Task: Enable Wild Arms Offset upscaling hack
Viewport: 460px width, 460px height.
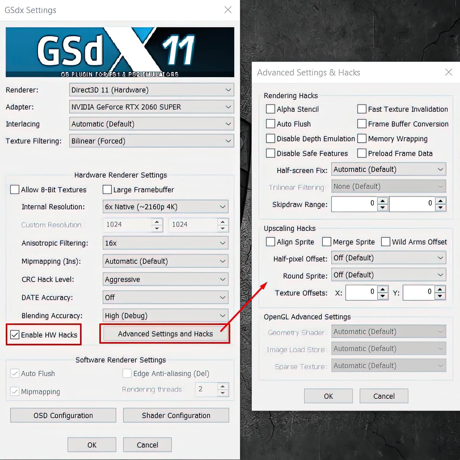Action: point(385,242)
